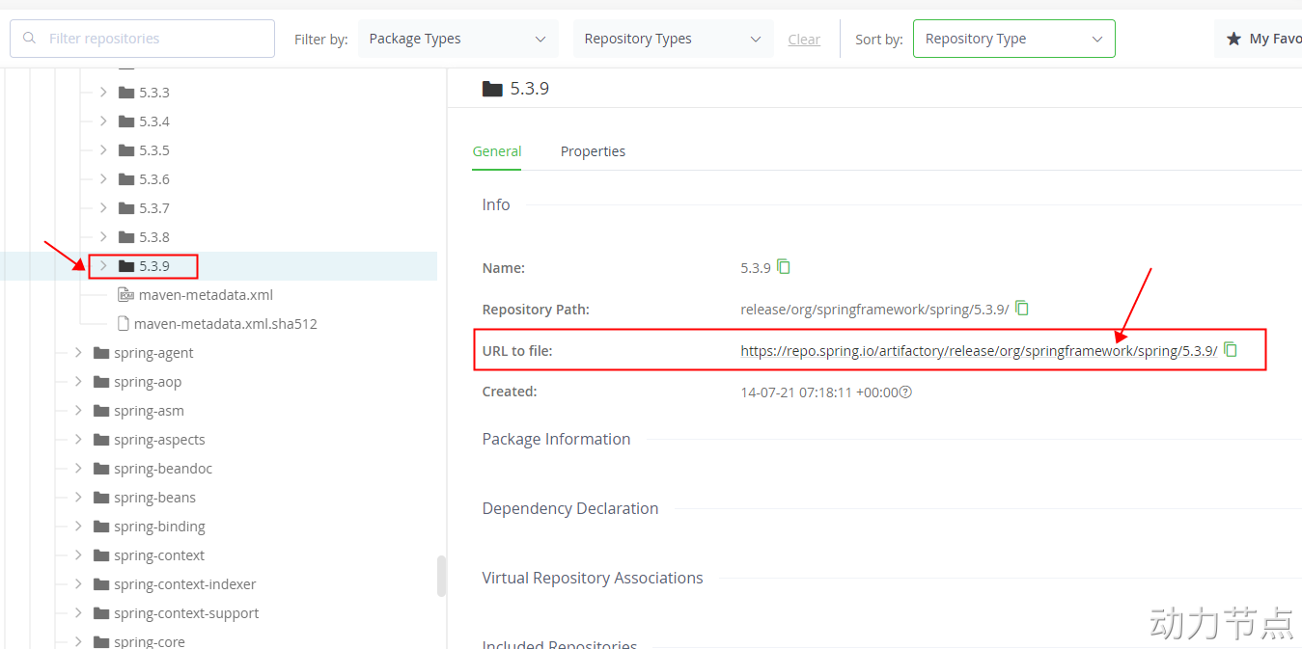
Task: Copy the Repository Path value
Action: pyautogui.click(x=1022, y=309)
